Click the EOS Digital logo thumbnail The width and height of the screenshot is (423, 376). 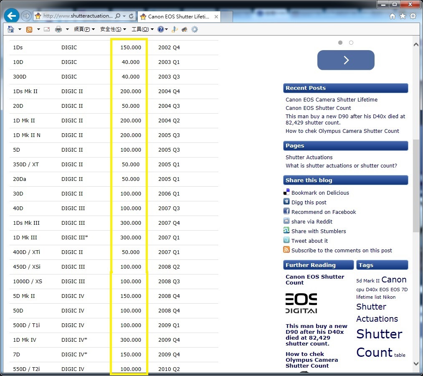click(301, 303)
